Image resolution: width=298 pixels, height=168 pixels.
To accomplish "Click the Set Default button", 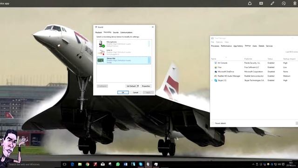I will (131, 86).
